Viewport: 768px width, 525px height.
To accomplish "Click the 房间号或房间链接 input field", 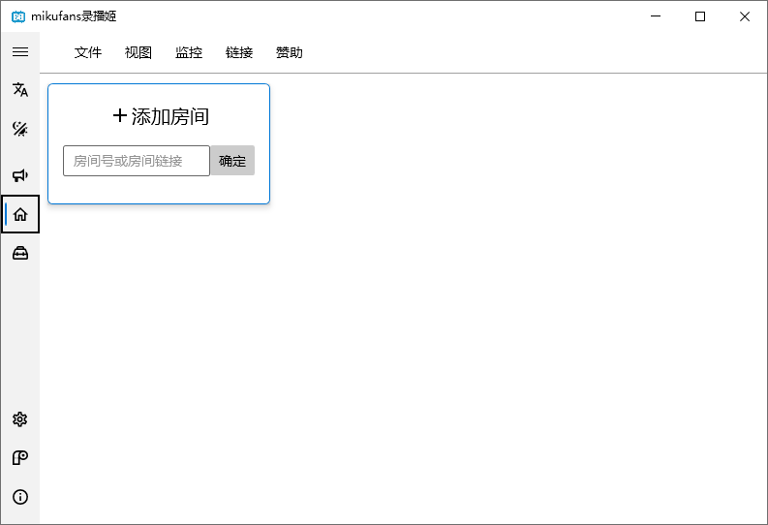I will pyautogui.click(x=136, y=161).
